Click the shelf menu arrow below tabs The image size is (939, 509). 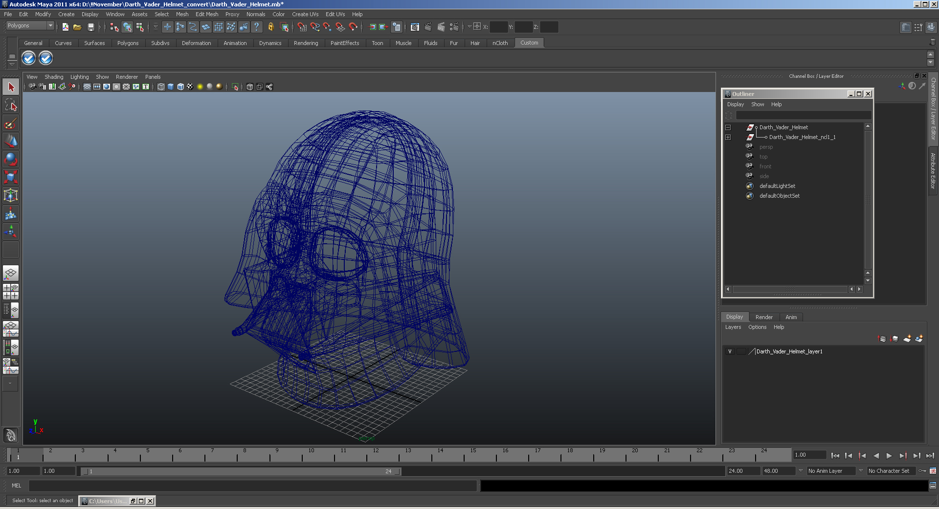[x=12, y=65]
